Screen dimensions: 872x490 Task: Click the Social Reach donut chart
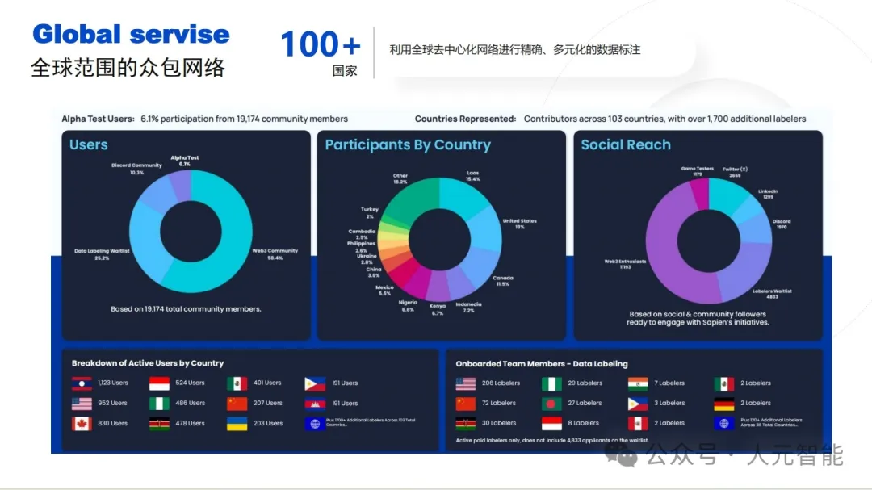tap(709, 241)
